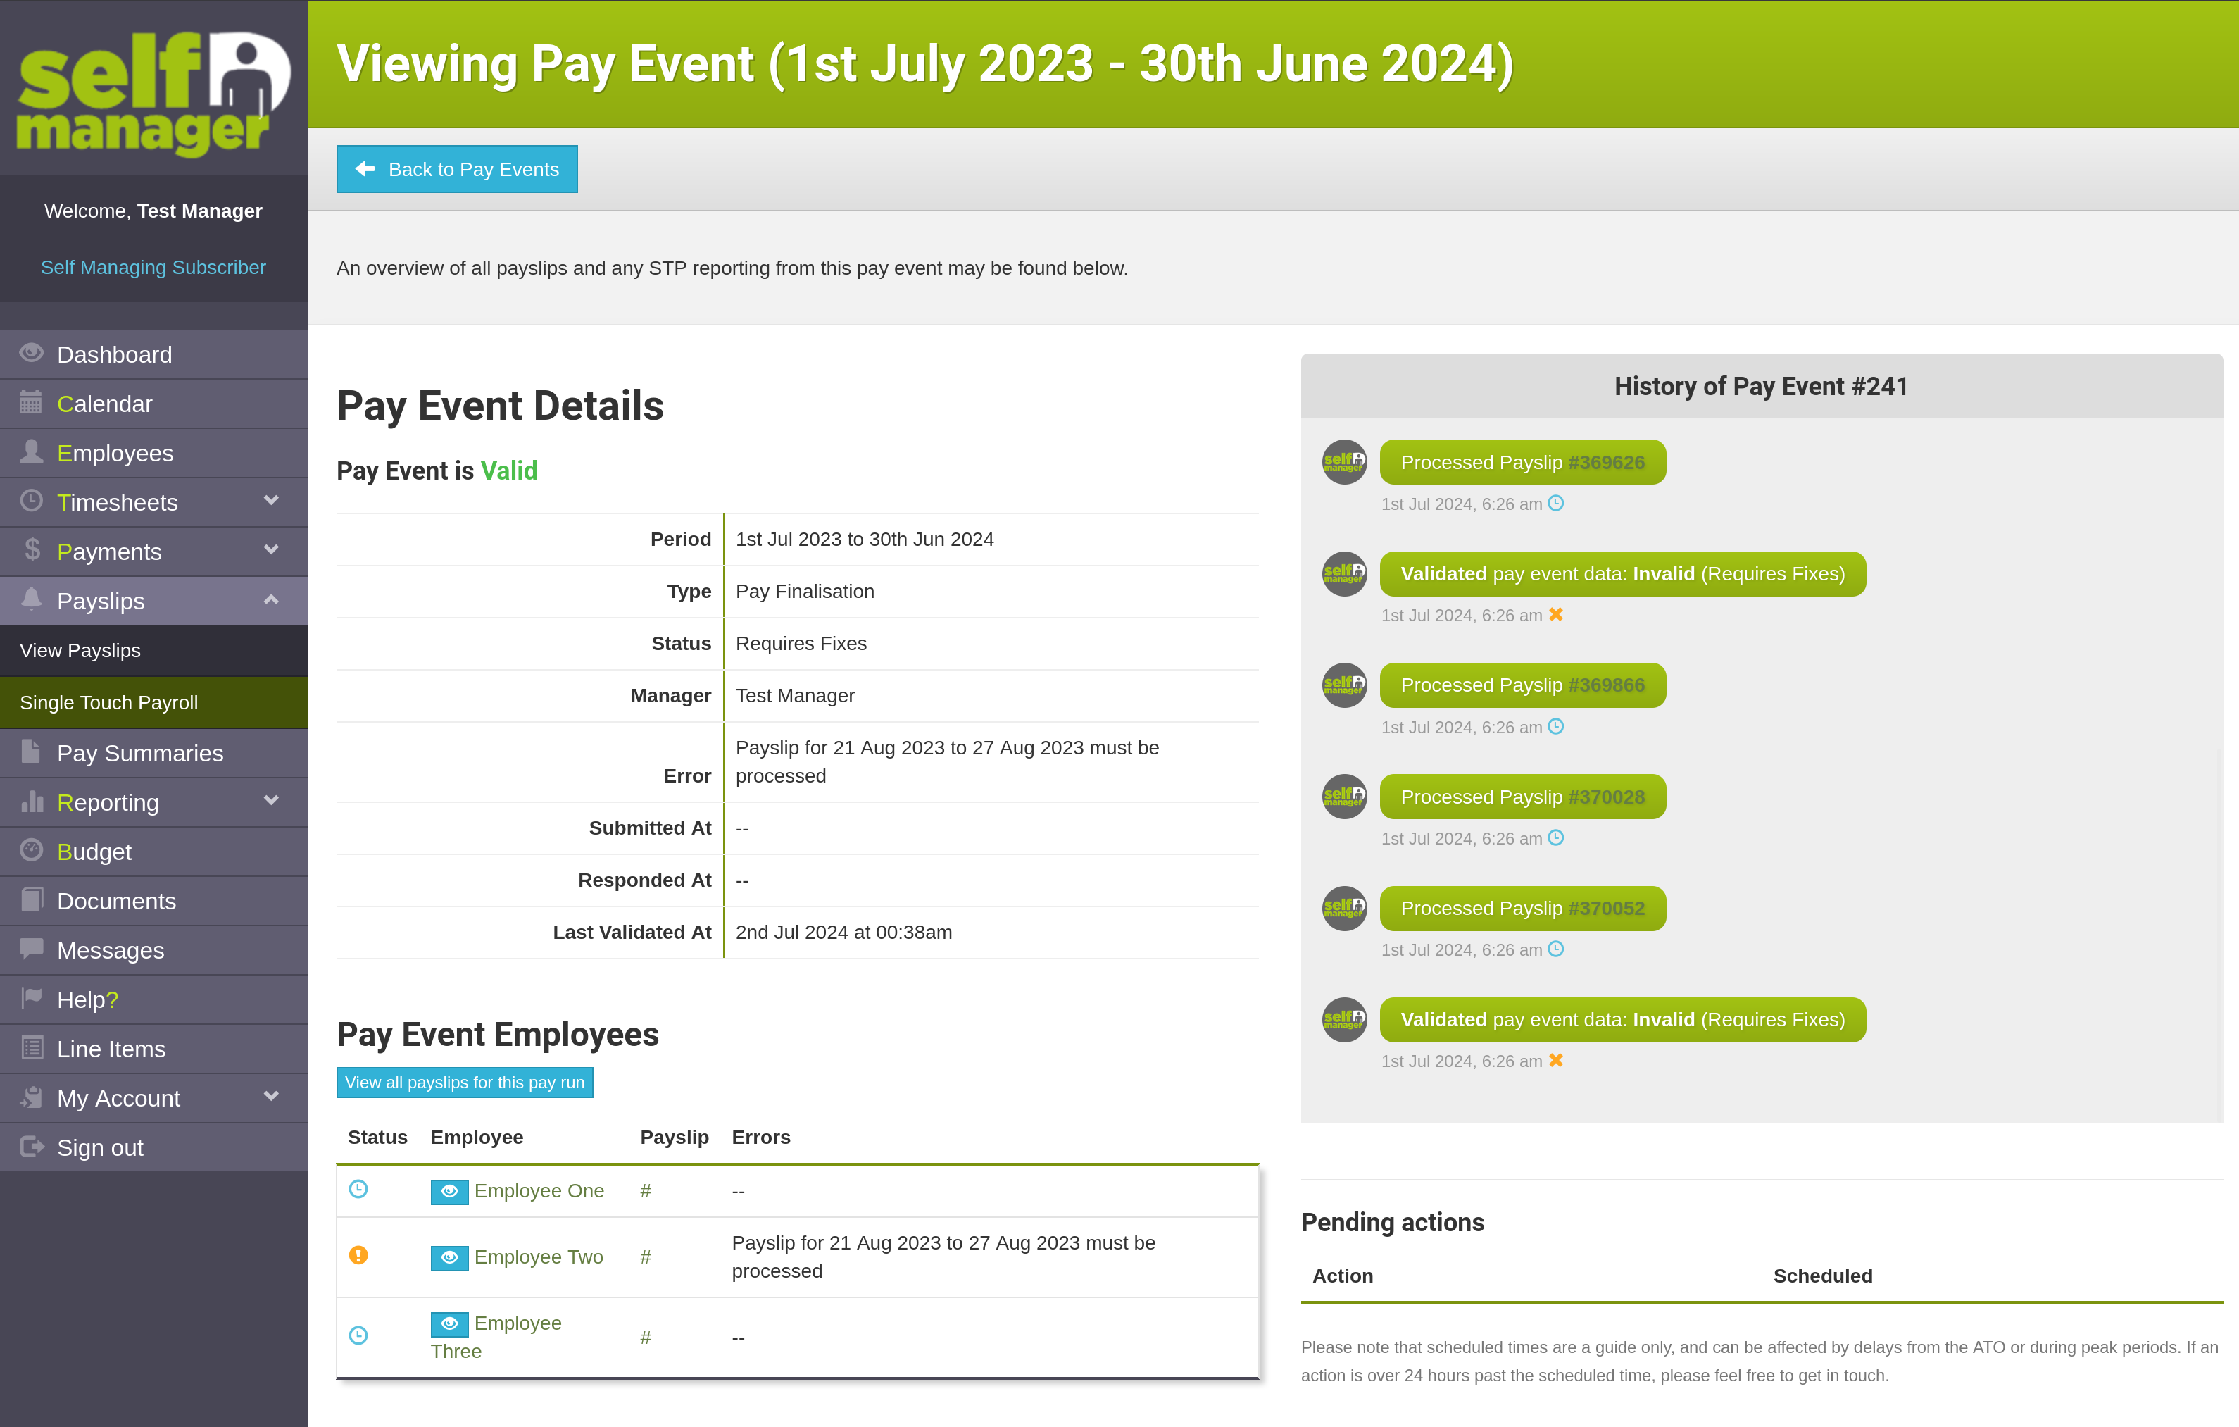Click the warning icon beside Employee Two
Image resolution: width=2239 pixels, height=1427 pixels.
tap(360, 1256)
